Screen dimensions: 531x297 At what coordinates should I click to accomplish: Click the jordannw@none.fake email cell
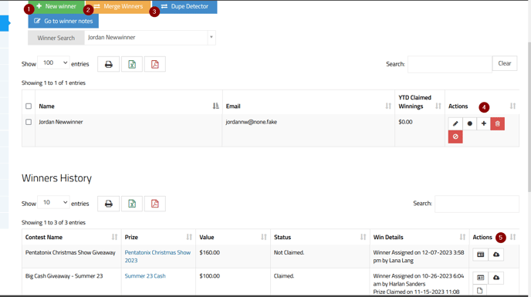tap(252, 122)
